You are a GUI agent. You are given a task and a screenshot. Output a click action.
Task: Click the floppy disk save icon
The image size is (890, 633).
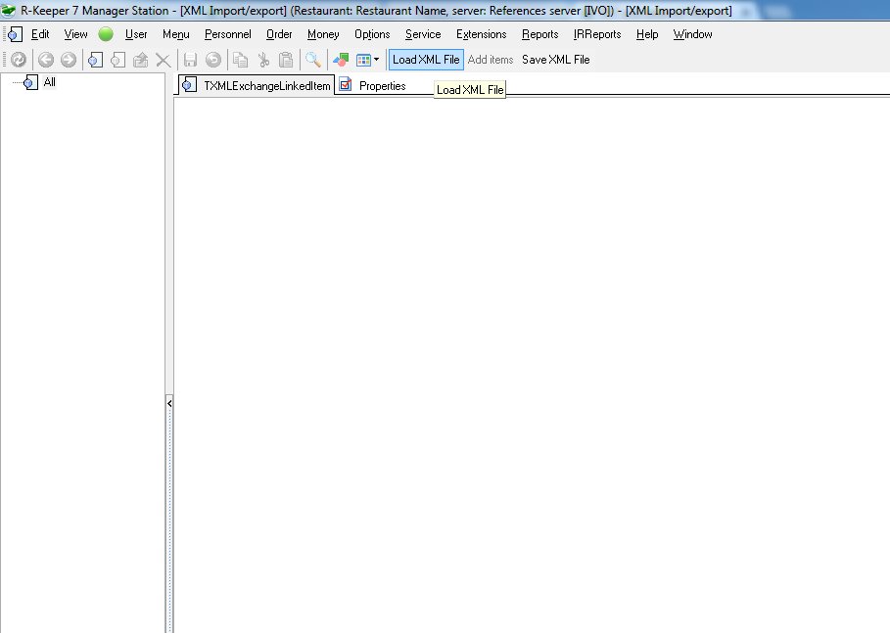(190, 60)
